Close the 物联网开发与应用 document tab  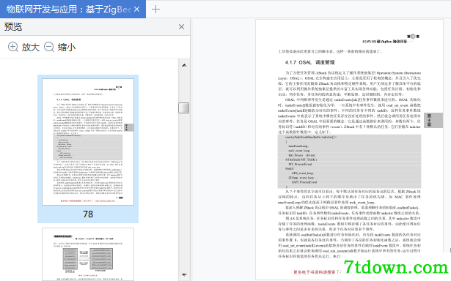point(137,10)
